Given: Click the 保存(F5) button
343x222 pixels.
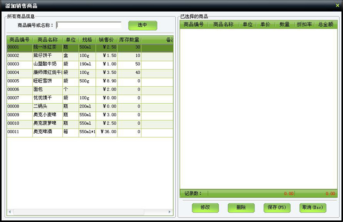Looking at the screenshot, I should click(x=274, y=207).
